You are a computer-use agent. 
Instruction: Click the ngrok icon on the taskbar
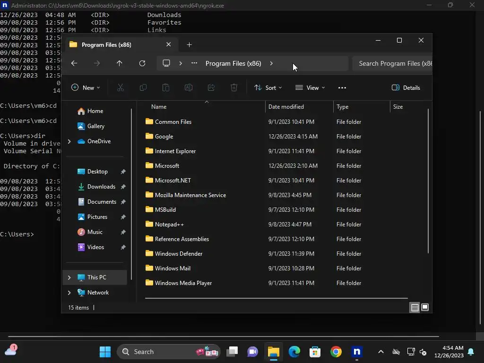(357, 352)
